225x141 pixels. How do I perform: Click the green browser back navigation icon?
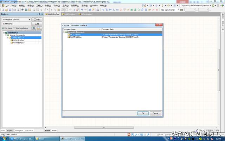[x=213, y=6]
